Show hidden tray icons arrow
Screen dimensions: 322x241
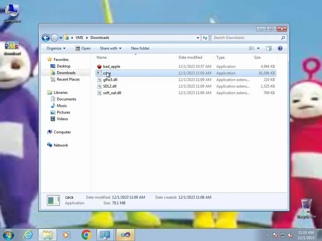point(267,235)
